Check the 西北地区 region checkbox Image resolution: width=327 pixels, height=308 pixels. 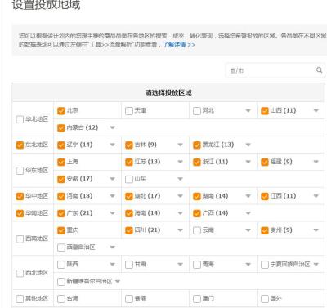coord(20,273)
